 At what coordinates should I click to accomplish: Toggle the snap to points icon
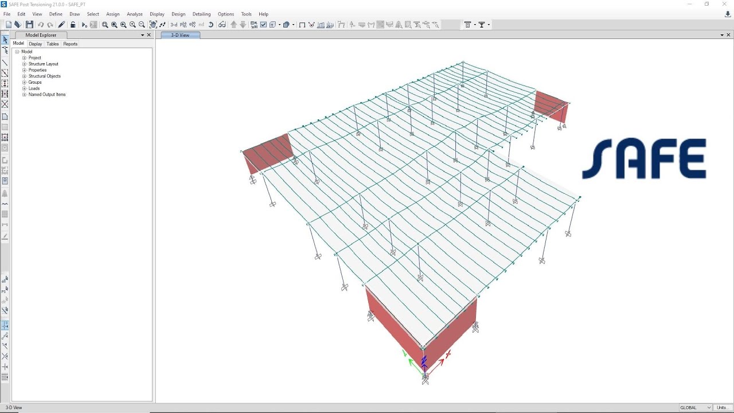[x=5, y=325]
